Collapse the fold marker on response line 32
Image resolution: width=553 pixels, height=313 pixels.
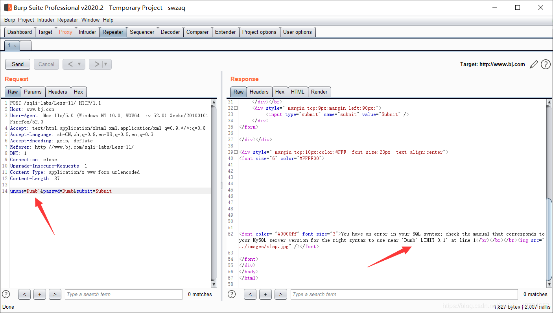coord(236,108)
